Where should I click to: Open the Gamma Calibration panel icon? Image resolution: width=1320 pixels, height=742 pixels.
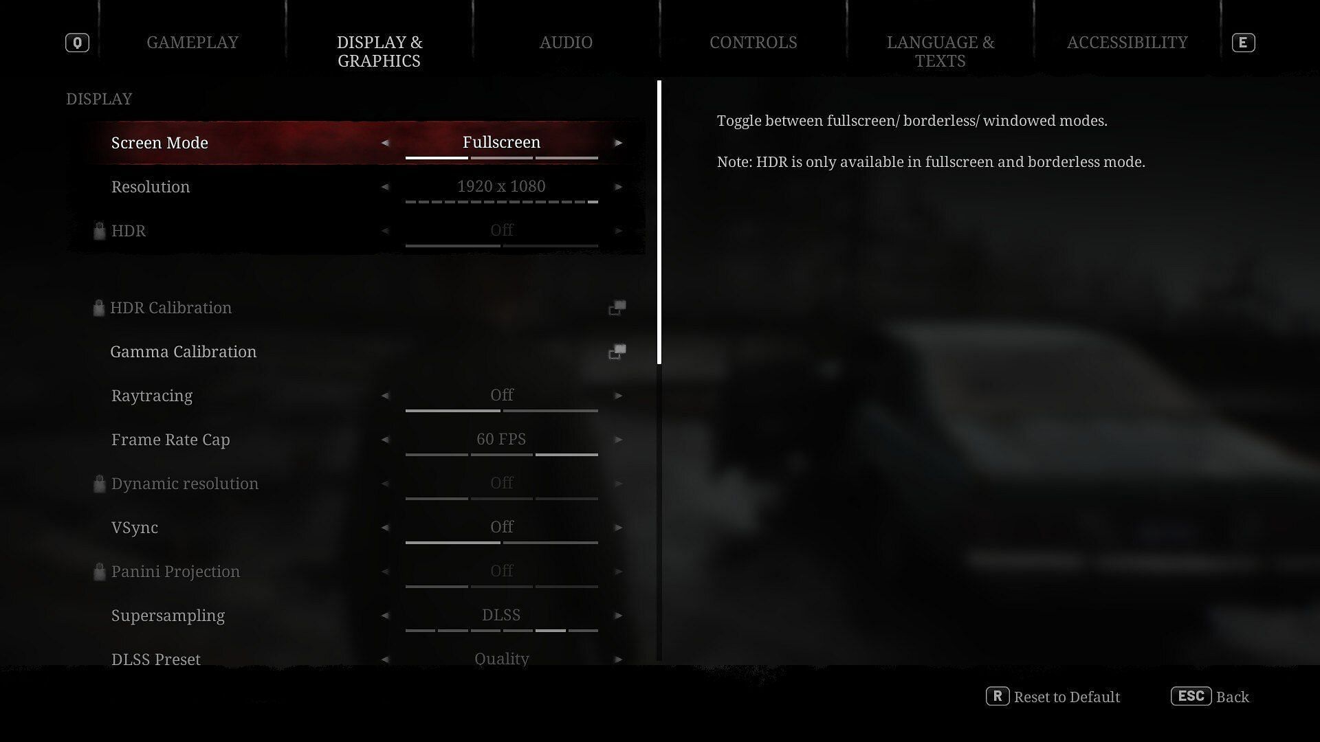pos(615,352)
